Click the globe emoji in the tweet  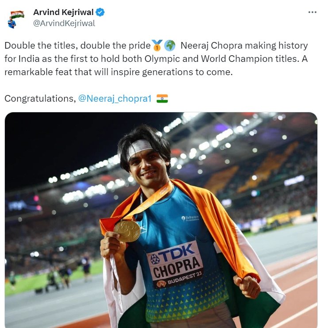coord(170,45)
